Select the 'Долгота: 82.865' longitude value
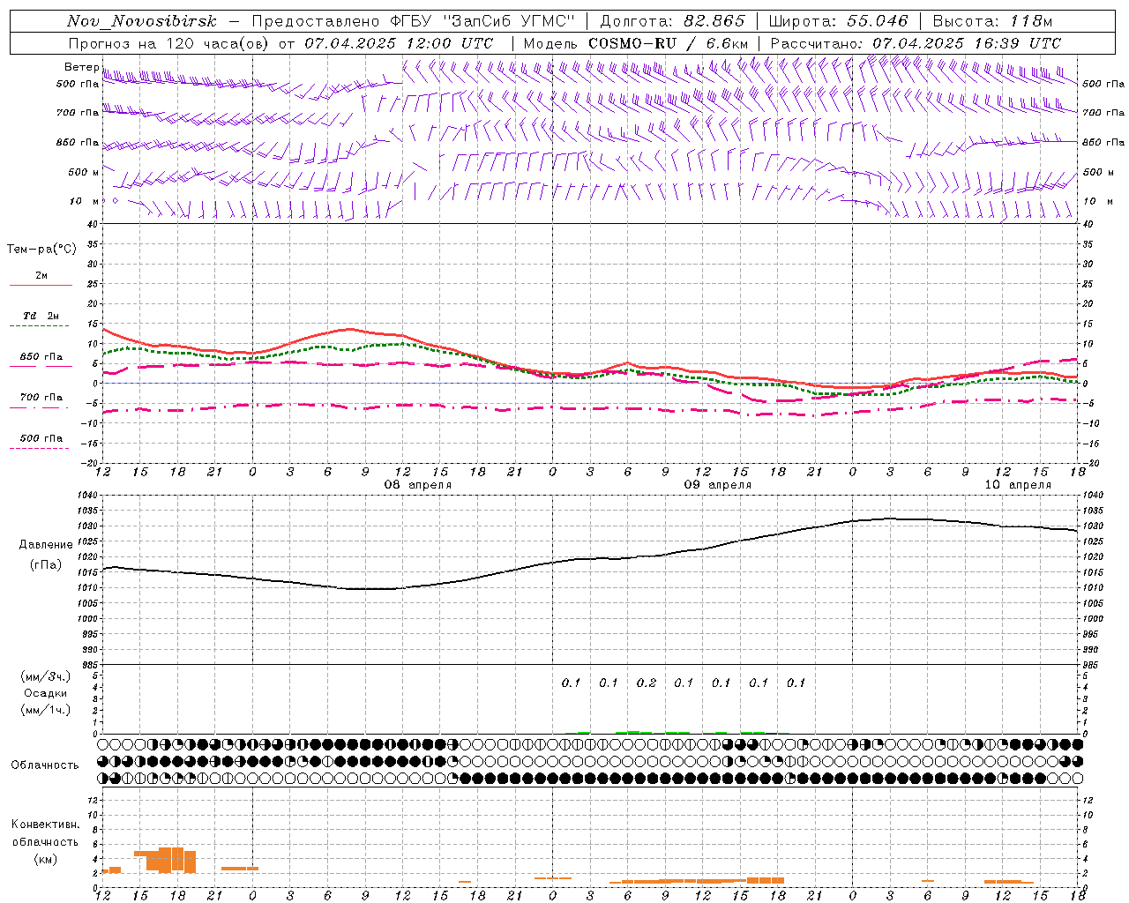 [672, 21]
